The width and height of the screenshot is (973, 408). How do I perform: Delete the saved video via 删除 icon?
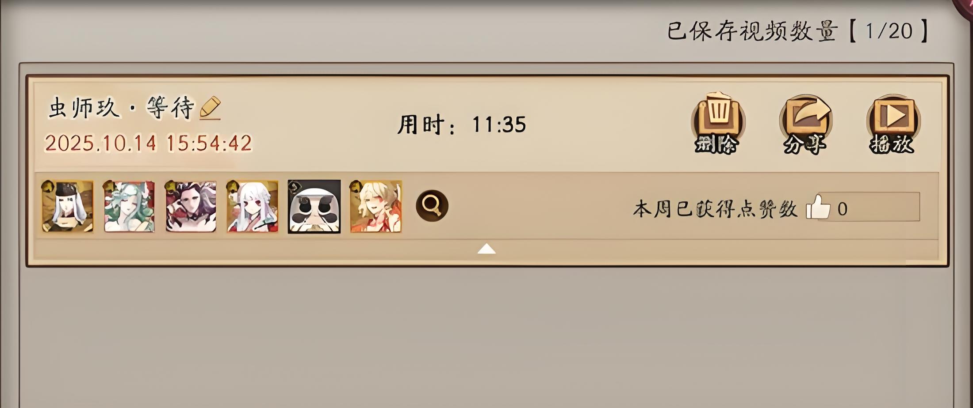tap(718, 123)
